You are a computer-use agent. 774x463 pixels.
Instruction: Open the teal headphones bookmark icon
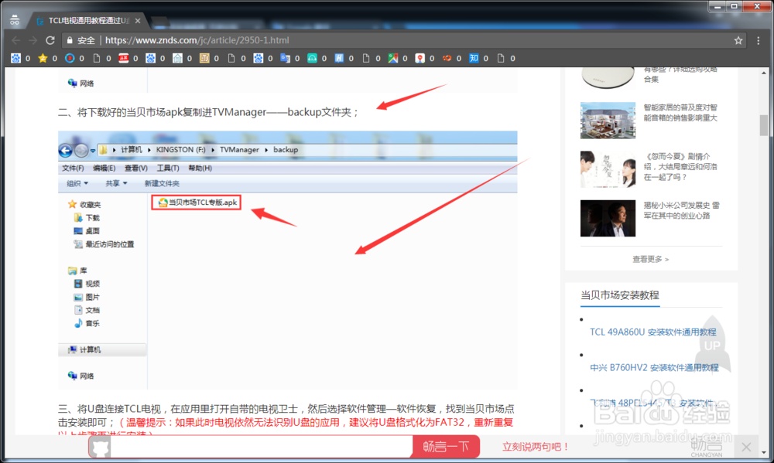click(313, 58)
